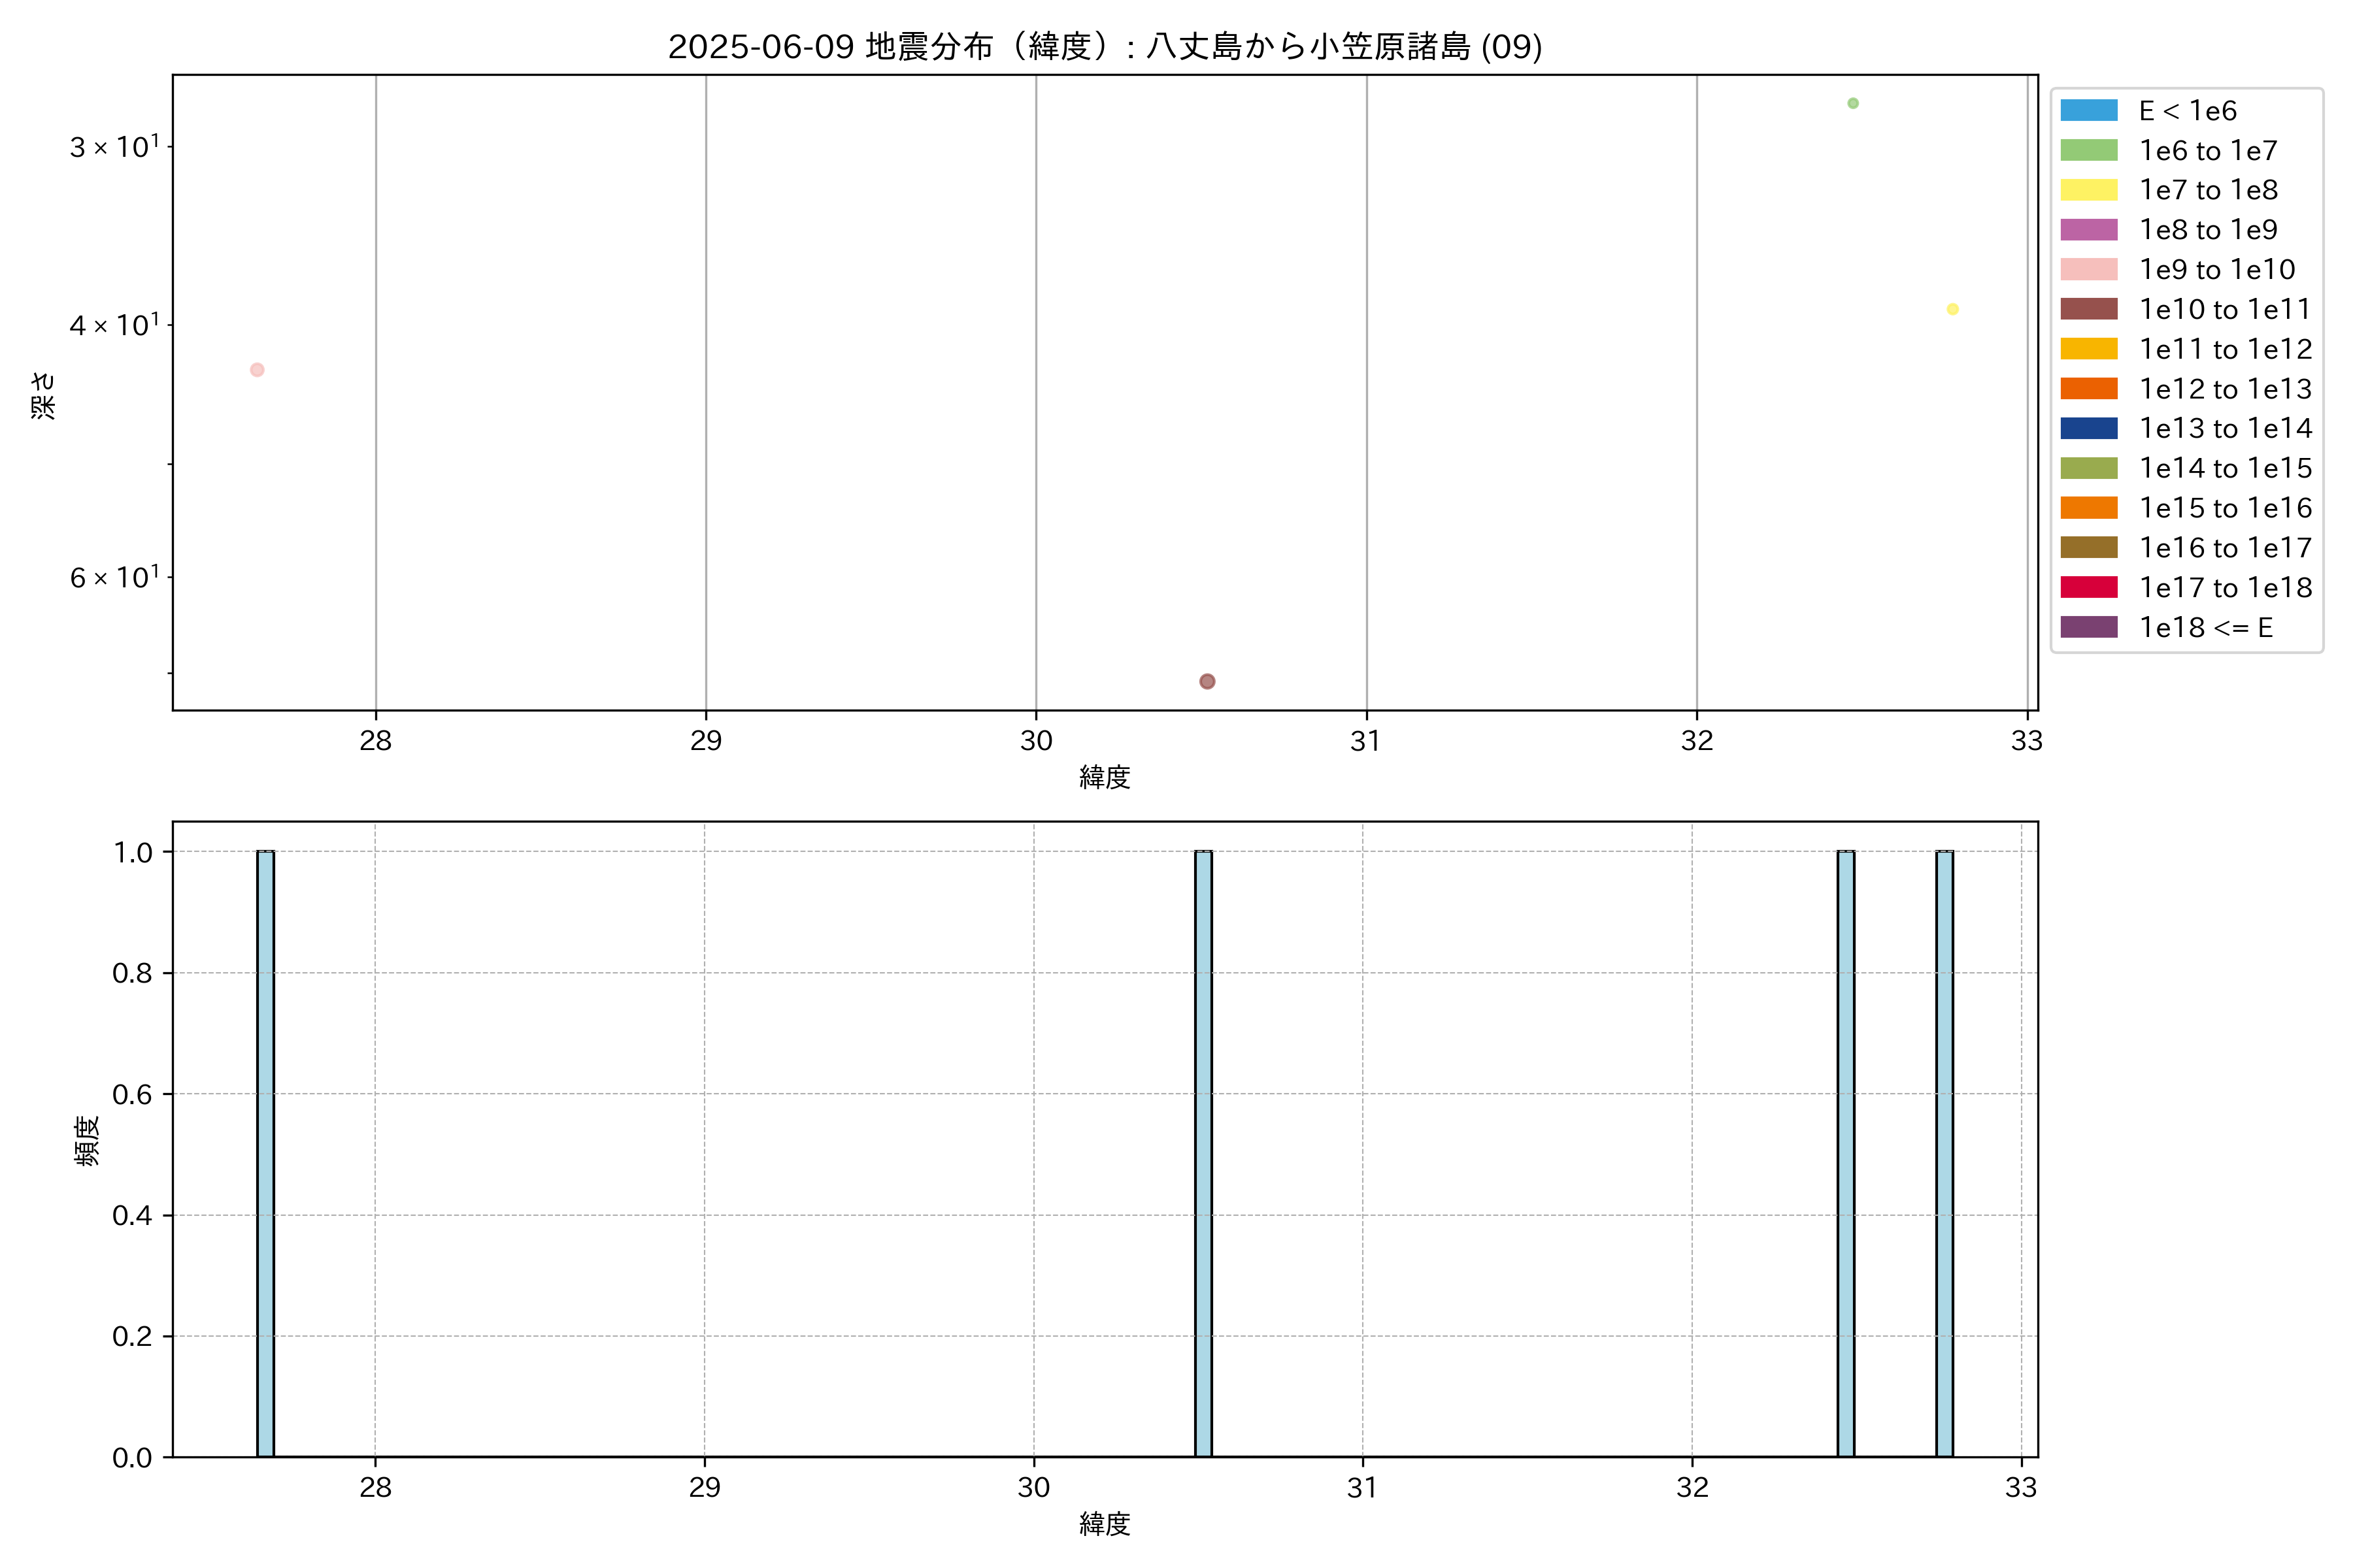2353x1568 pixels.
Task: Select the yellow 1e7 to 1e8 swatch
Action: pos(2089,190)
